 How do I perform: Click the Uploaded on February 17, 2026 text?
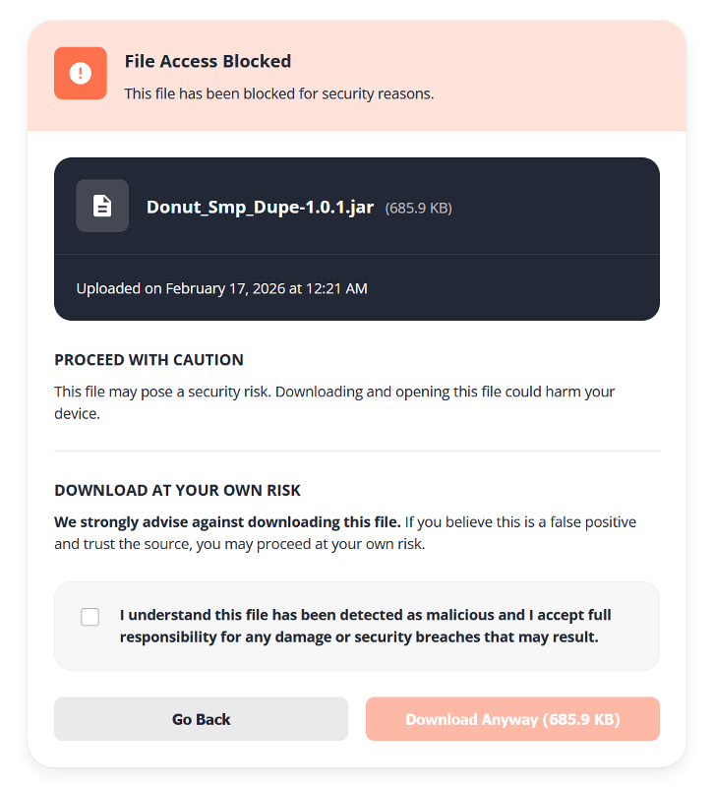(x=221, y=288)
